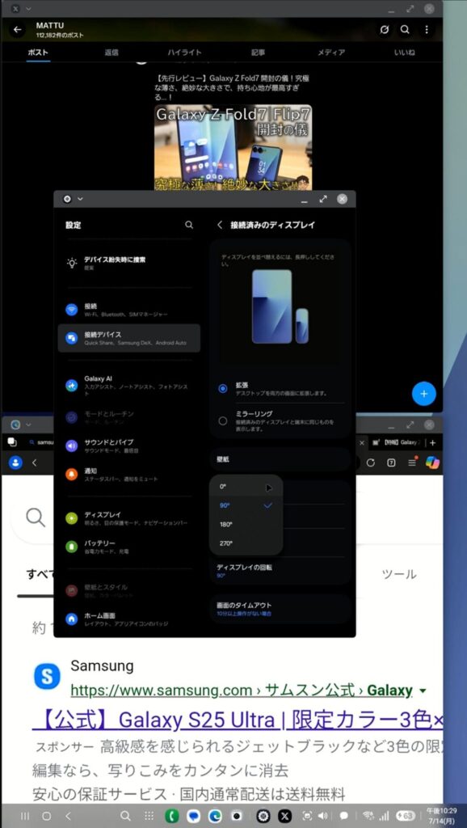Open the Copilot icon in Edge's toolbar
The height and width of the screenshot is (828, 467).
pos(433,463)
